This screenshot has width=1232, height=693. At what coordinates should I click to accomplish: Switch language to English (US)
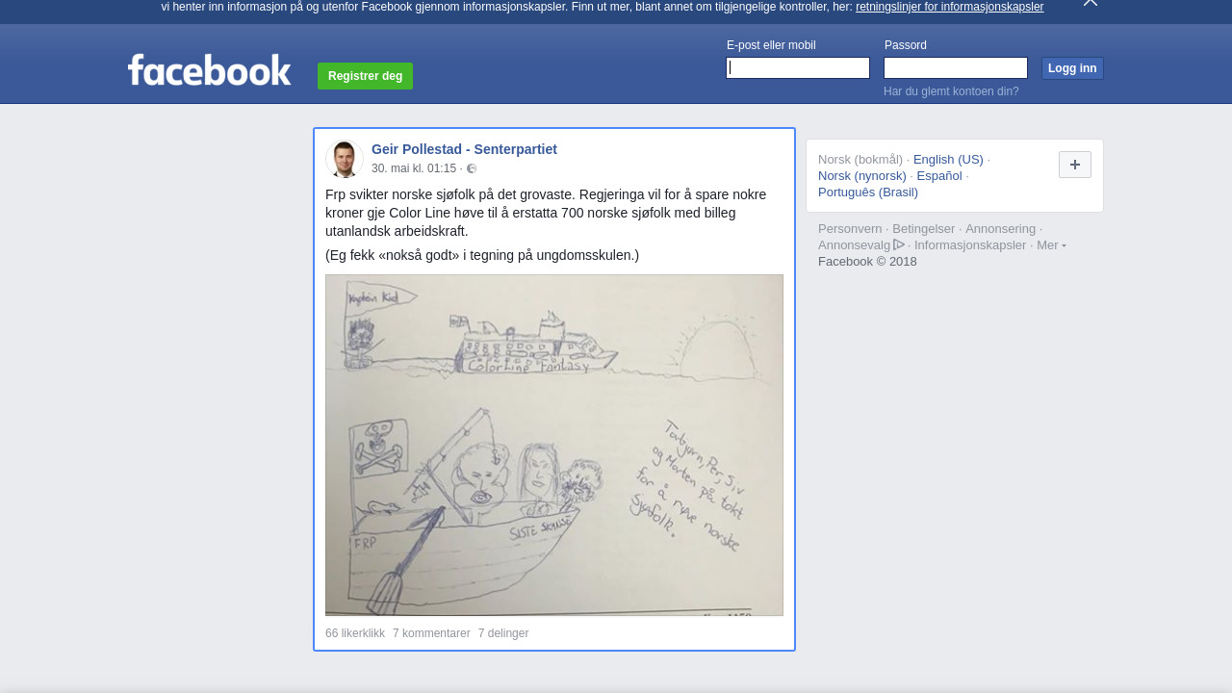[x=948, y=160]
